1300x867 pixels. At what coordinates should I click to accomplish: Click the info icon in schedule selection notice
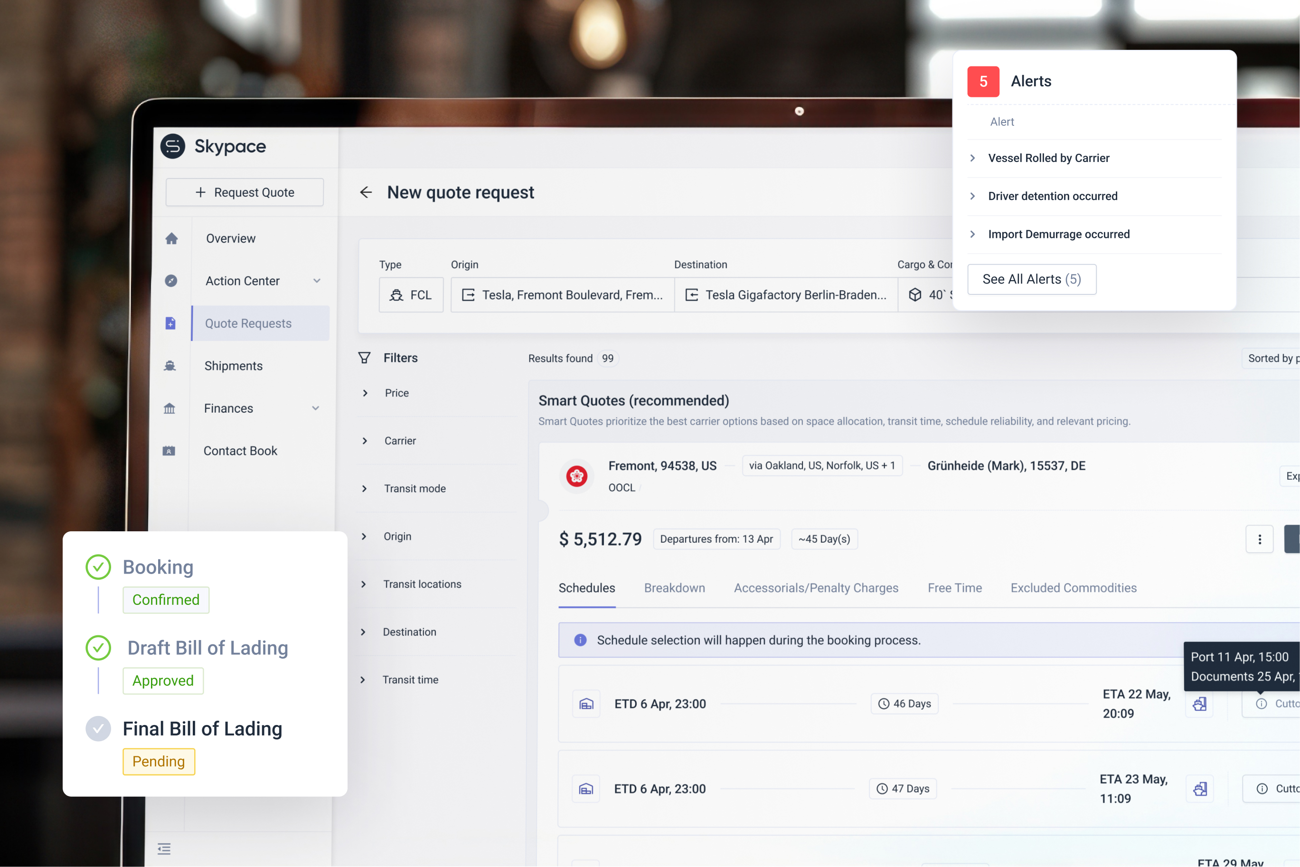pyautogui.click(x=580, y=640)
